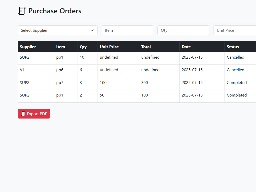
Task: Click the quantity 10 cell
Action: (x=88, y=58)
